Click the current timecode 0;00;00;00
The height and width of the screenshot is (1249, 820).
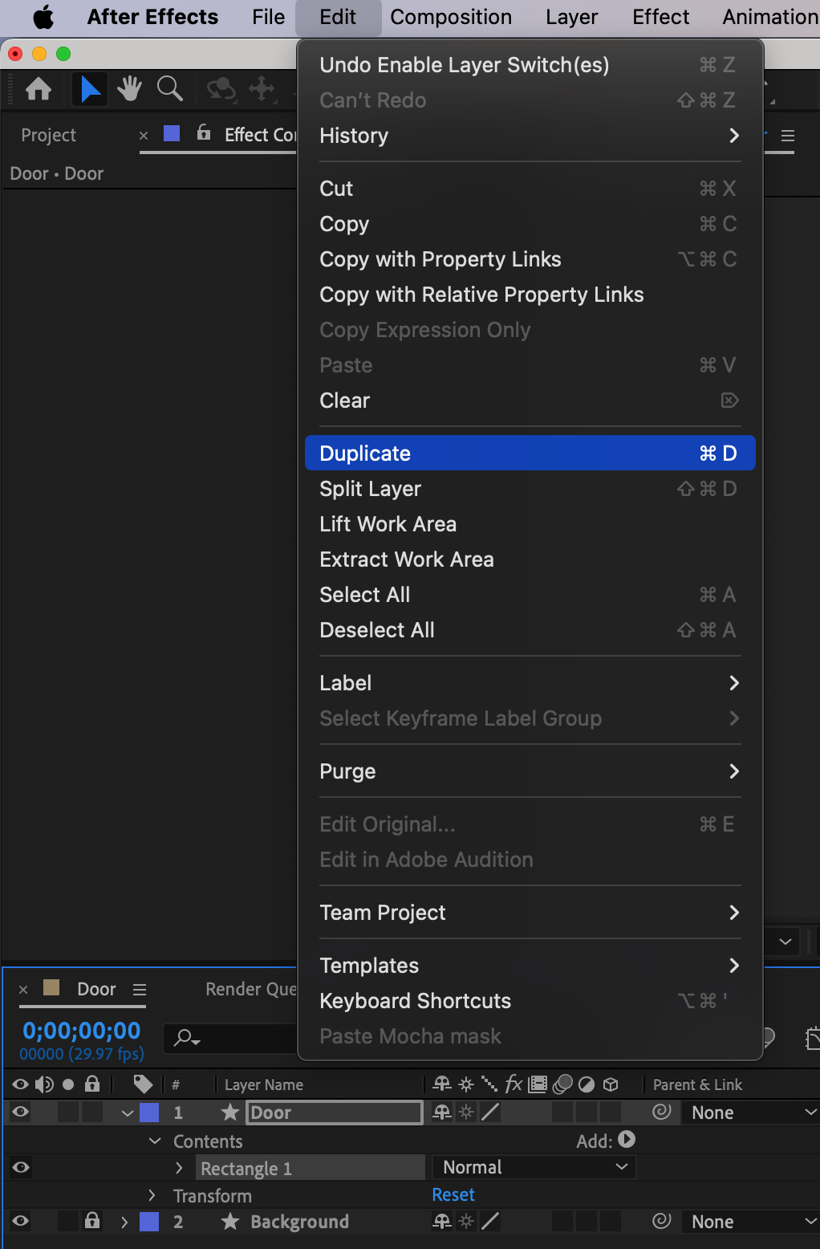tap(82, 1030)
